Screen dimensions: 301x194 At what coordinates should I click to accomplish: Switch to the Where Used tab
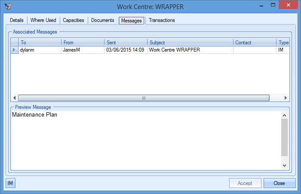[x=43, y=20]
